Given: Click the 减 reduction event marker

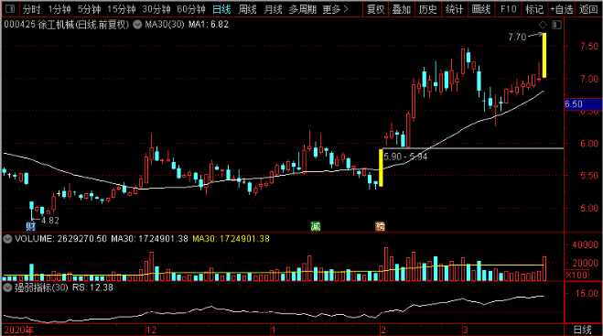Looking at the screenshot, I should 316,226.
